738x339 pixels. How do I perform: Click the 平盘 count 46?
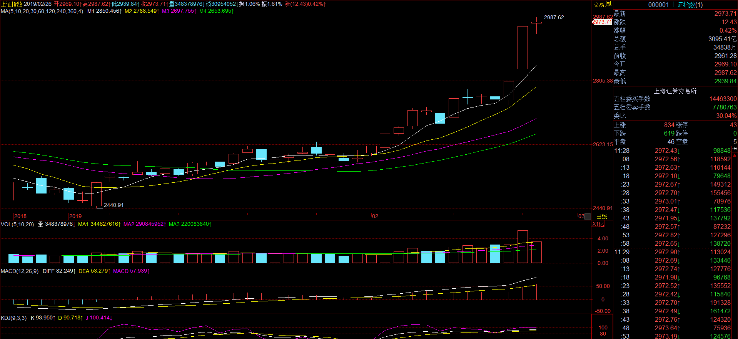(671, 142)
